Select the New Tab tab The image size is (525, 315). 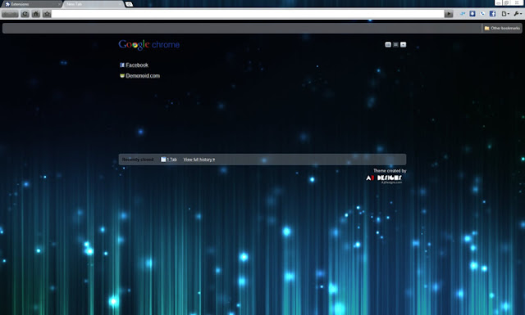tap(93, 4)
